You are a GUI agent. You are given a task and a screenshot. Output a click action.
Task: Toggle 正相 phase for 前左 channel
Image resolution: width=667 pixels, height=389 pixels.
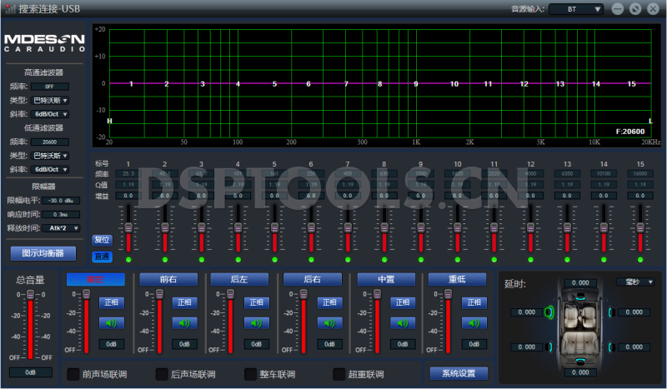[112, 302]
